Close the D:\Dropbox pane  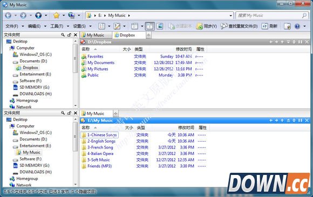307,42
